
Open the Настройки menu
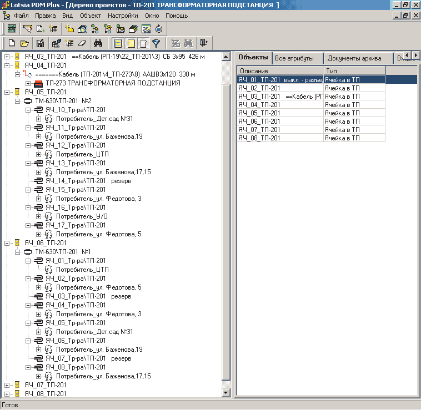click(x=123, y=16)
